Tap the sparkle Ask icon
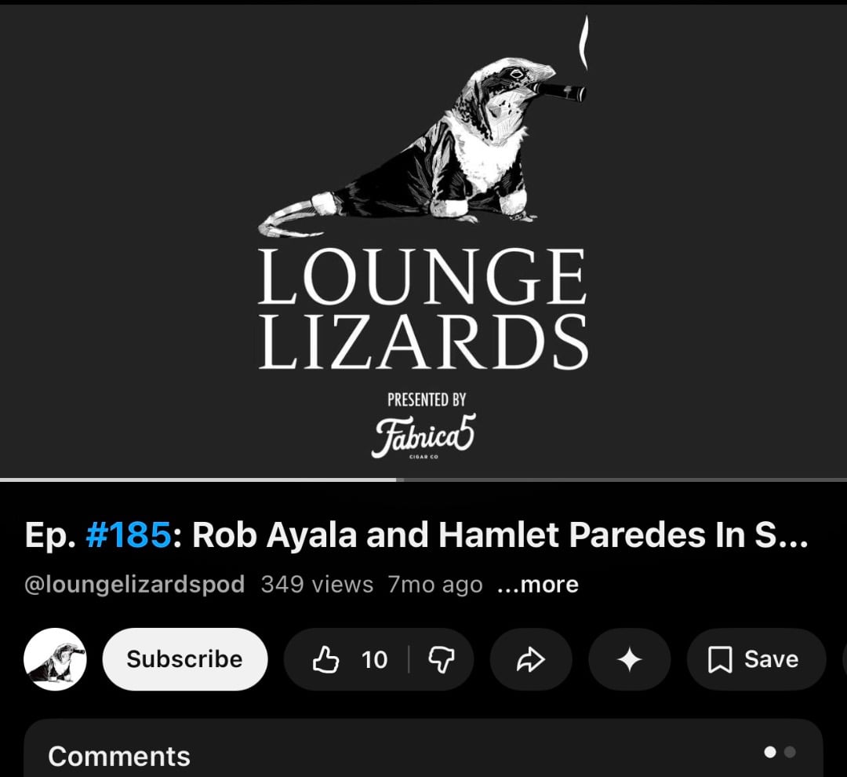This screenshot has width=847, height=777. coord(629,659)
